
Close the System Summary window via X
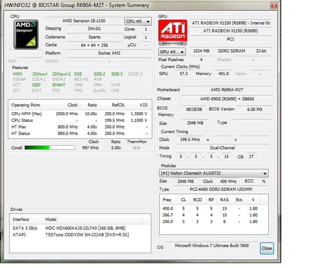click(274, 5)
